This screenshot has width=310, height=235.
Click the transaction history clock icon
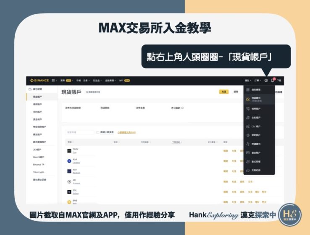(248, 170)
